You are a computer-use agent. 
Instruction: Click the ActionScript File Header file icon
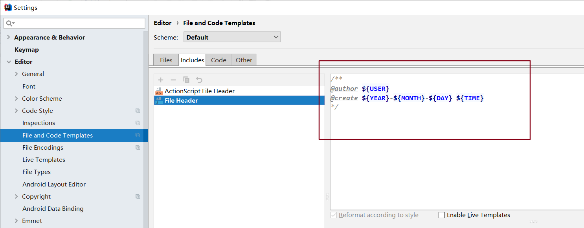click(159, 91)
